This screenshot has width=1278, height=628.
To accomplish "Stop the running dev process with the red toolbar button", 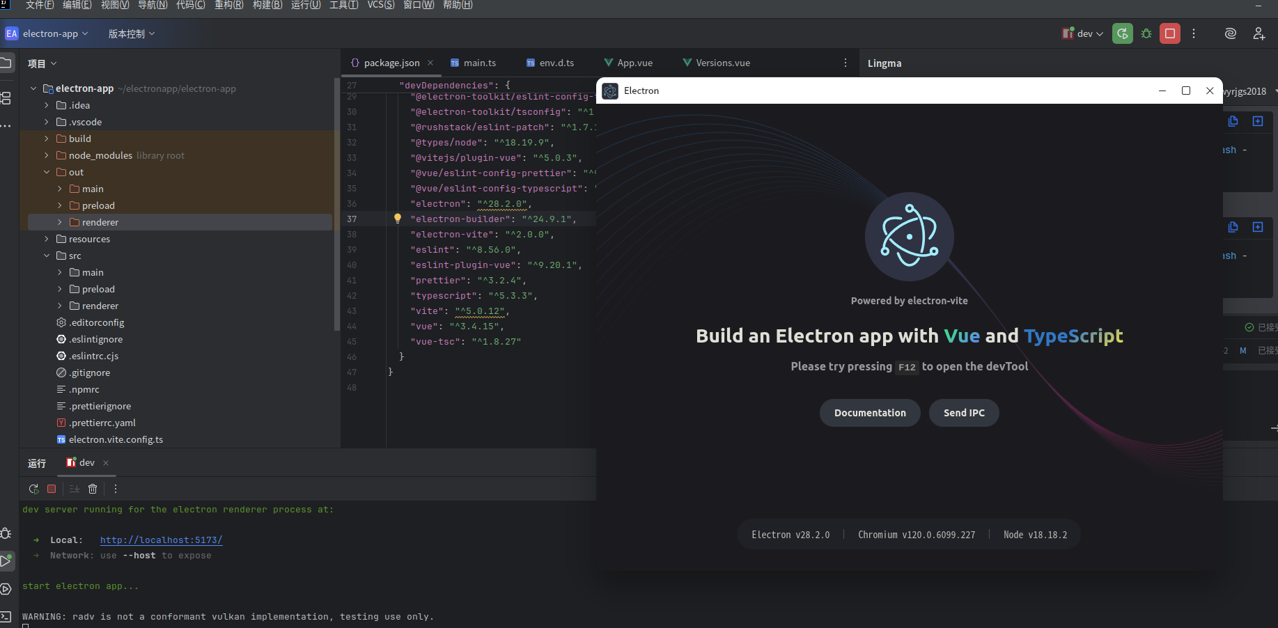I will [x=1170, y=33].
